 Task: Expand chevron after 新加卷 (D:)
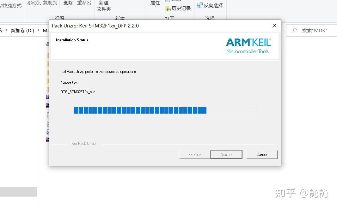coord(39,30)
